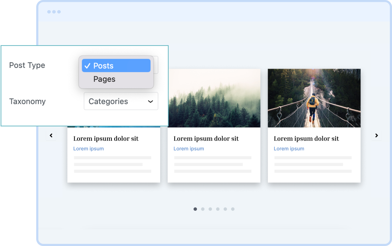
Task: Click the Post Type label
Action: coord(27,65)
